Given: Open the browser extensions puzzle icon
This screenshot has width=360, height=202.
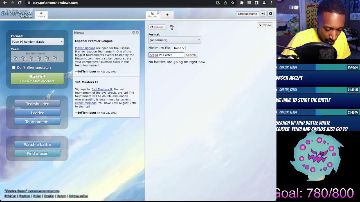Looking at the screenshot, I should [x=242, y=3].
